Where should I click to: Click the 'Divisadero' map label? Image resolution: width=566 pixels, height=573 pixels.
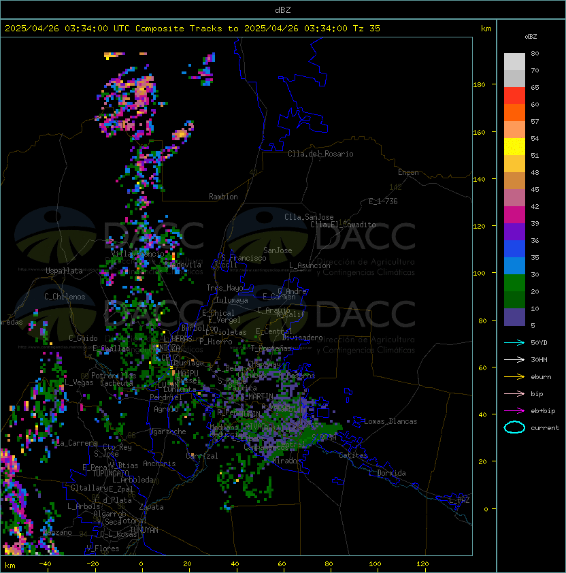302,338
